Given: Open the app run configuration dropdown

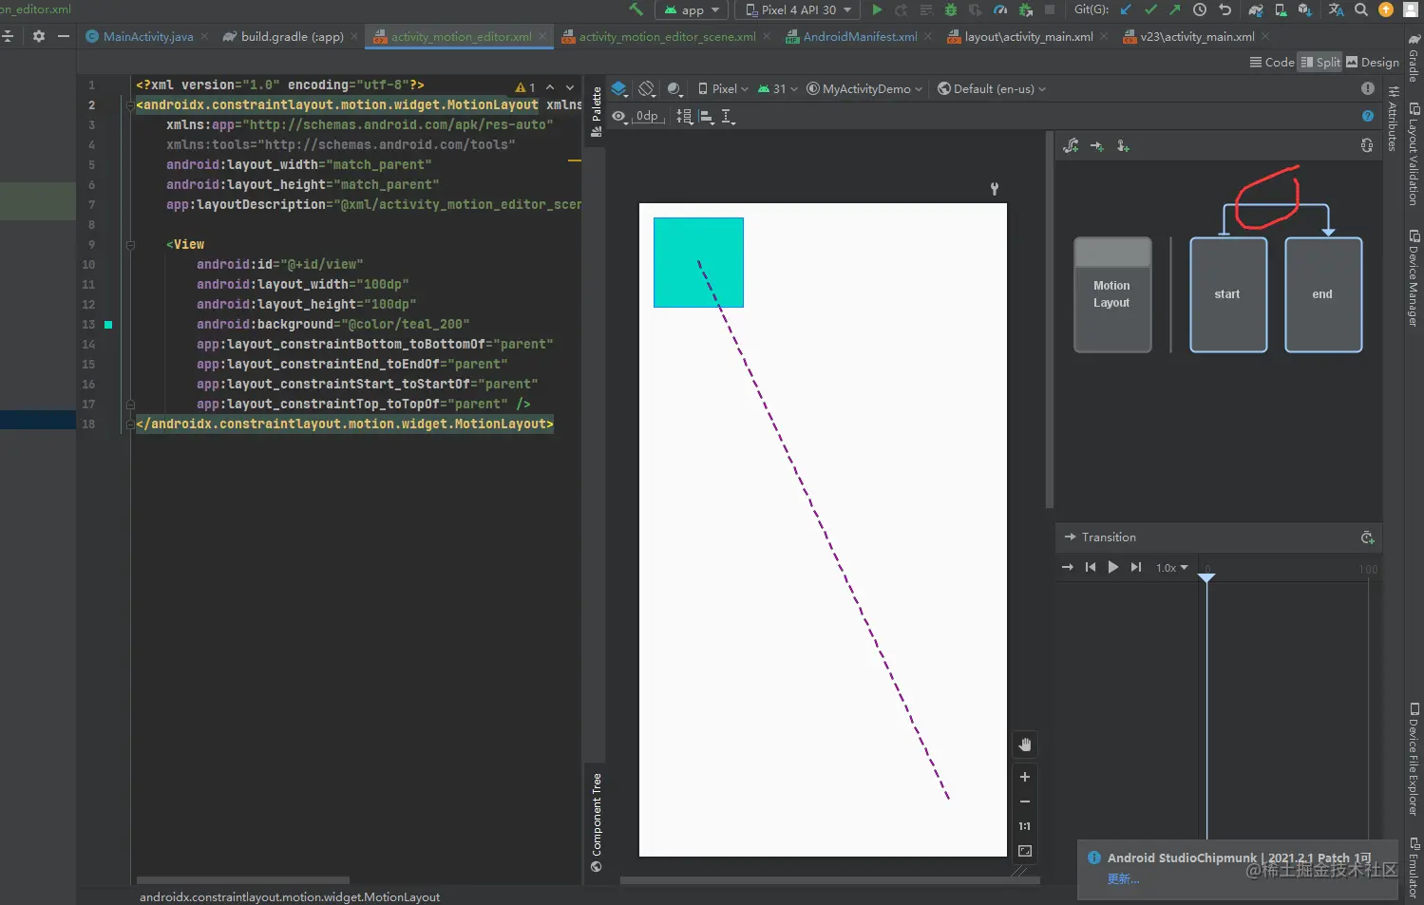Looking at the screenshot, I should click(693, 9).
